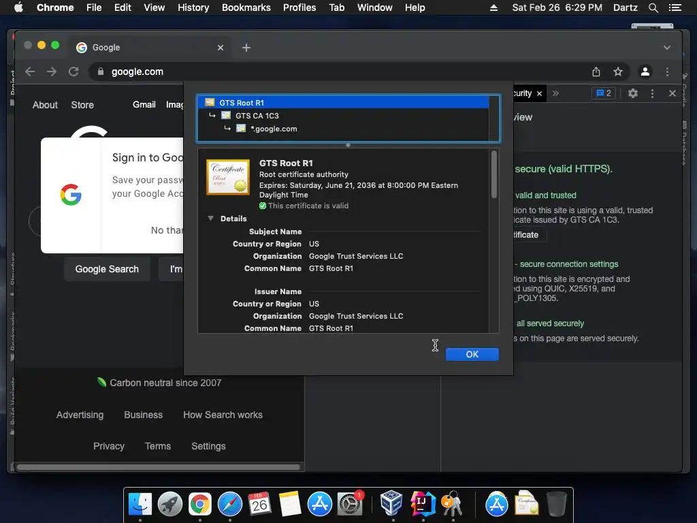
Task: Open System Preferences from the Dock
Action: pyautogui.click(x=350, y=504)
